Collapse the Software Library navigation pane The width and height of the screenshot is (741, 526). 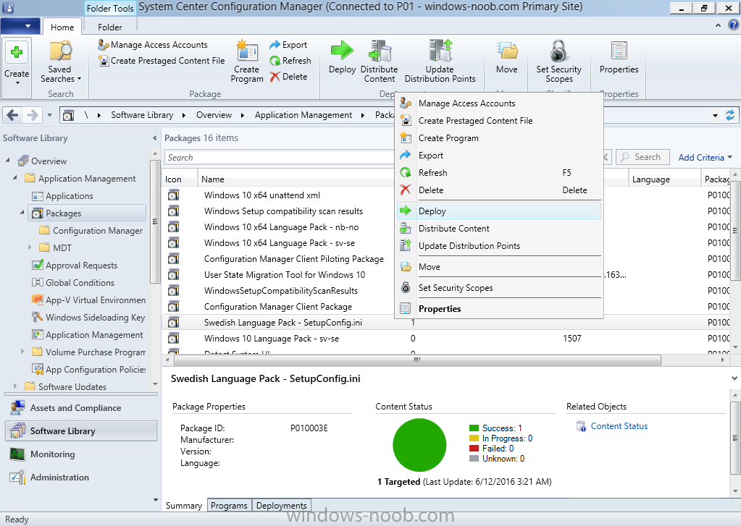[154, 138]
